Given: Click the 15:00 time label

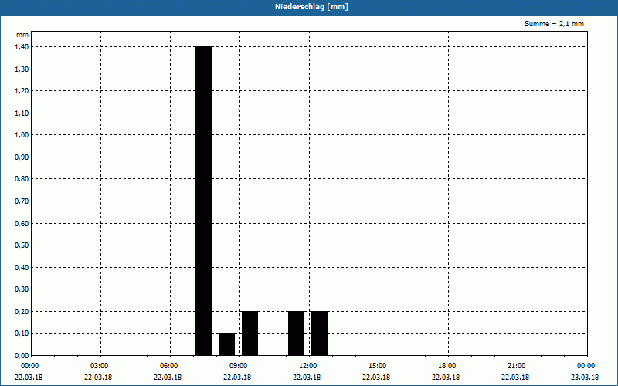Looking at the screenshot, I should tap(378, 366).
